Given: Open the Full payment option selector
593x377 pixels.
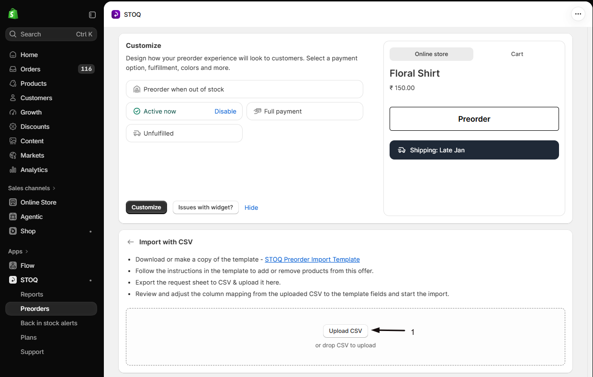Looking at the screenshot, I should point(305,111).
